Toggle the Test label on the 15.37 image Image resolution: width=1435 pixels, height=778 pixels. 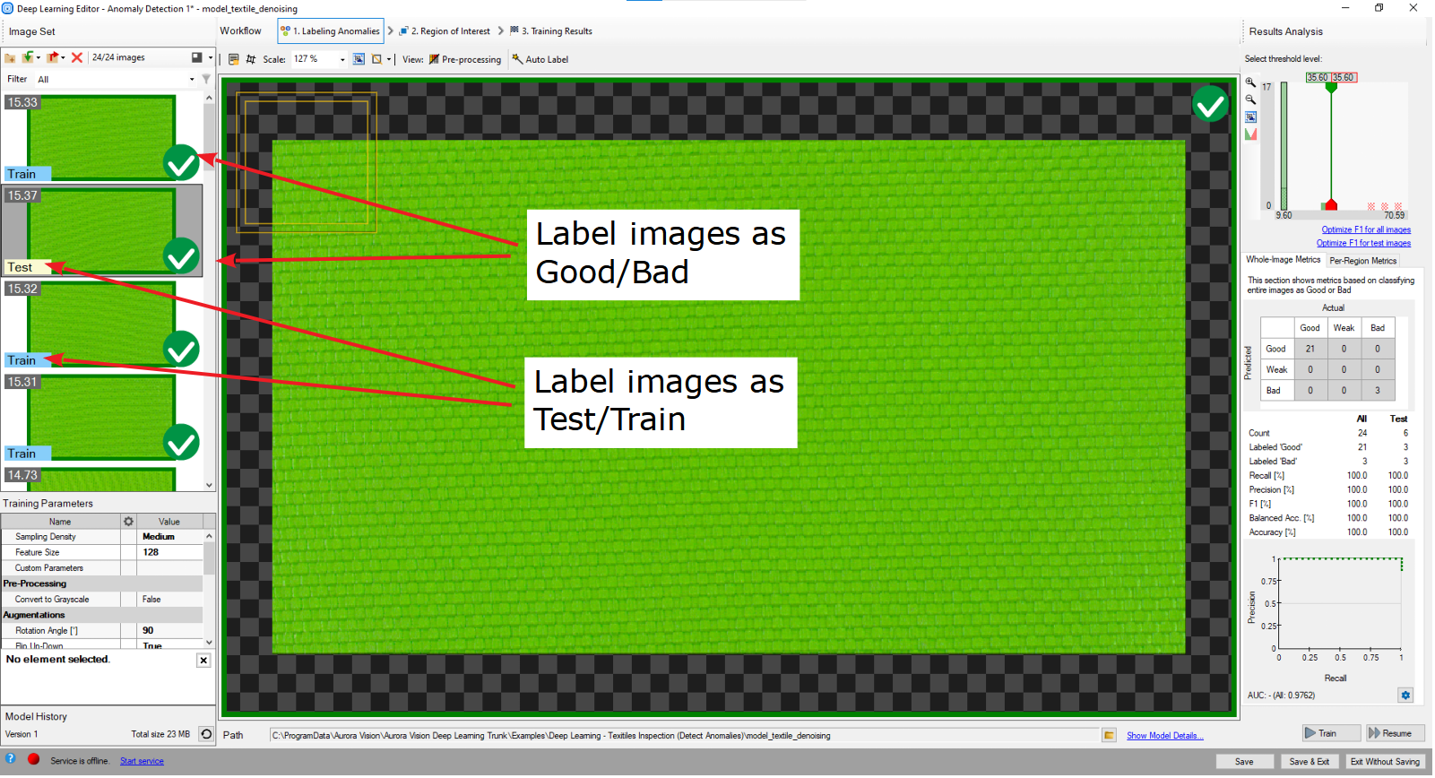point(21,267)
